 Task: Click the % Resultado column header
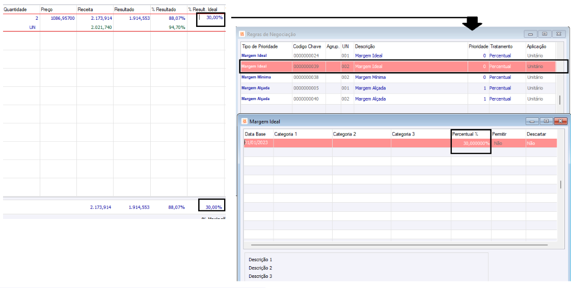pyautogui.click(x=164, y=9)
